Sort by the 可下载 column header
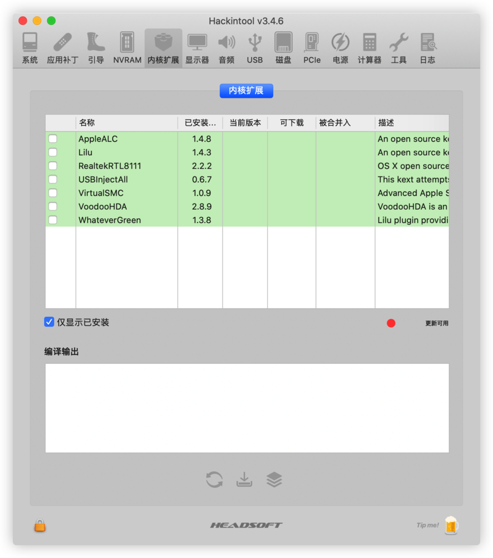The width and height of the screenshot is (493, 558). click(292, 123)
